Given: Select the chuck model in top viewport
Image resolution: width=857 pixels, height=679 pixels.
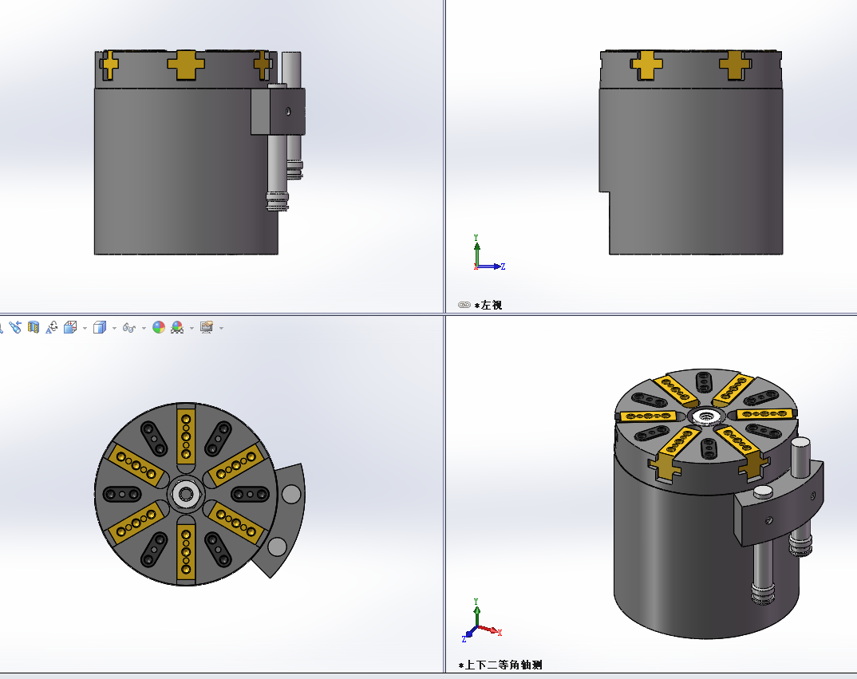Looking at the screenshot, I should pyautogui.click(x=199, y=494).
